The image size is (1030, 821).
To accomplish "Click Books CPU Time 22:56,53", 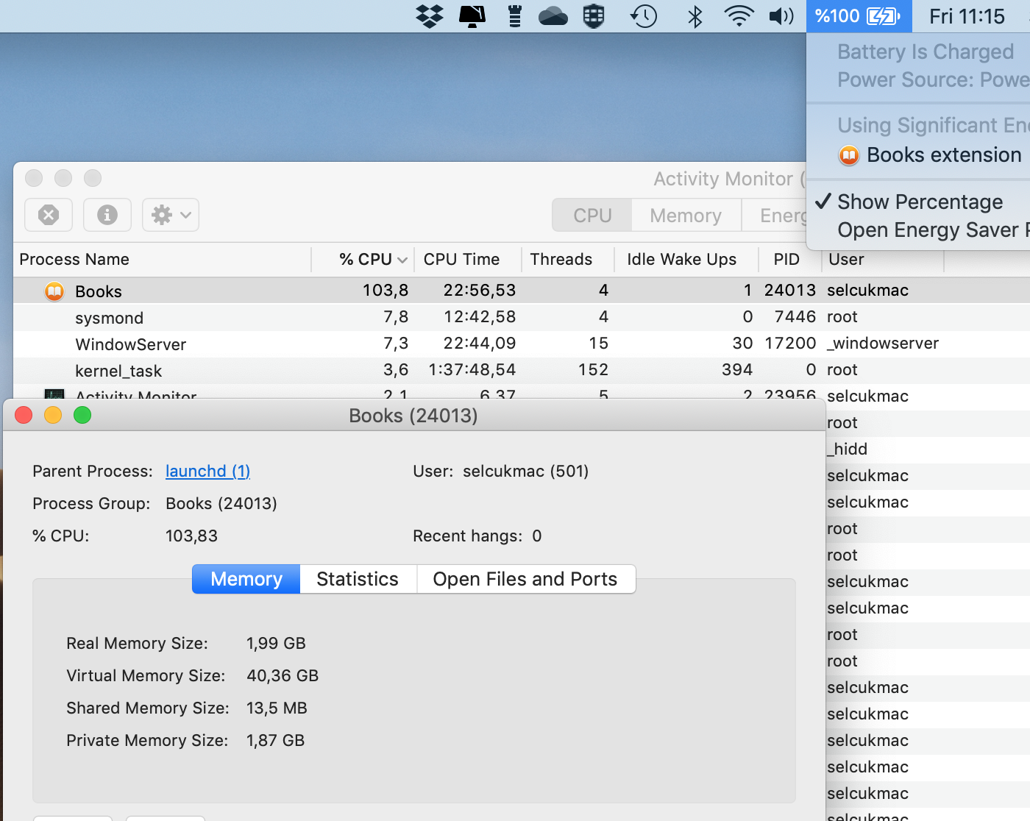I will pyautogui.click(x=479, y=290).
